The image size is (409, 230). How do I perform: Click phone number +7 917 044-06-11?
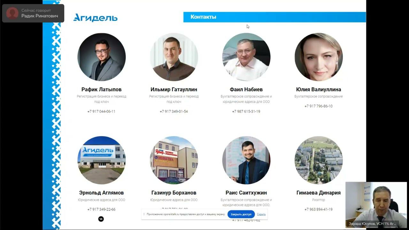pyautogui.click(x=101, y=111)
